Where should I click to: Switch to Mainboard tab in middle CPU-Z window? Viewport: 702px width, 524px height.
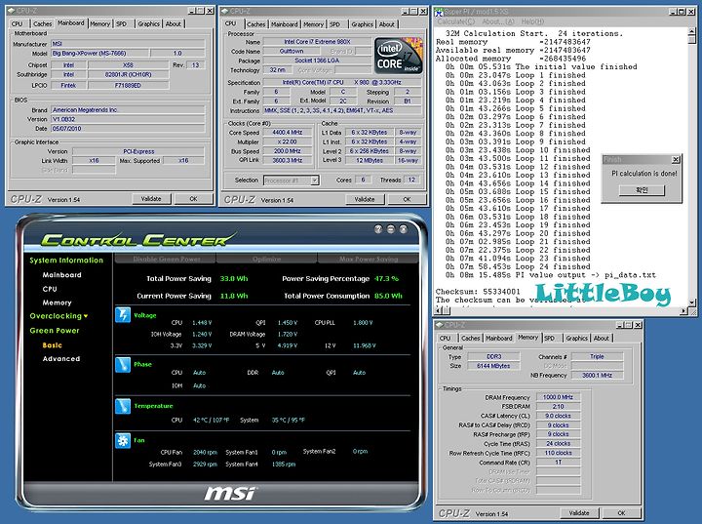(285, 24)
